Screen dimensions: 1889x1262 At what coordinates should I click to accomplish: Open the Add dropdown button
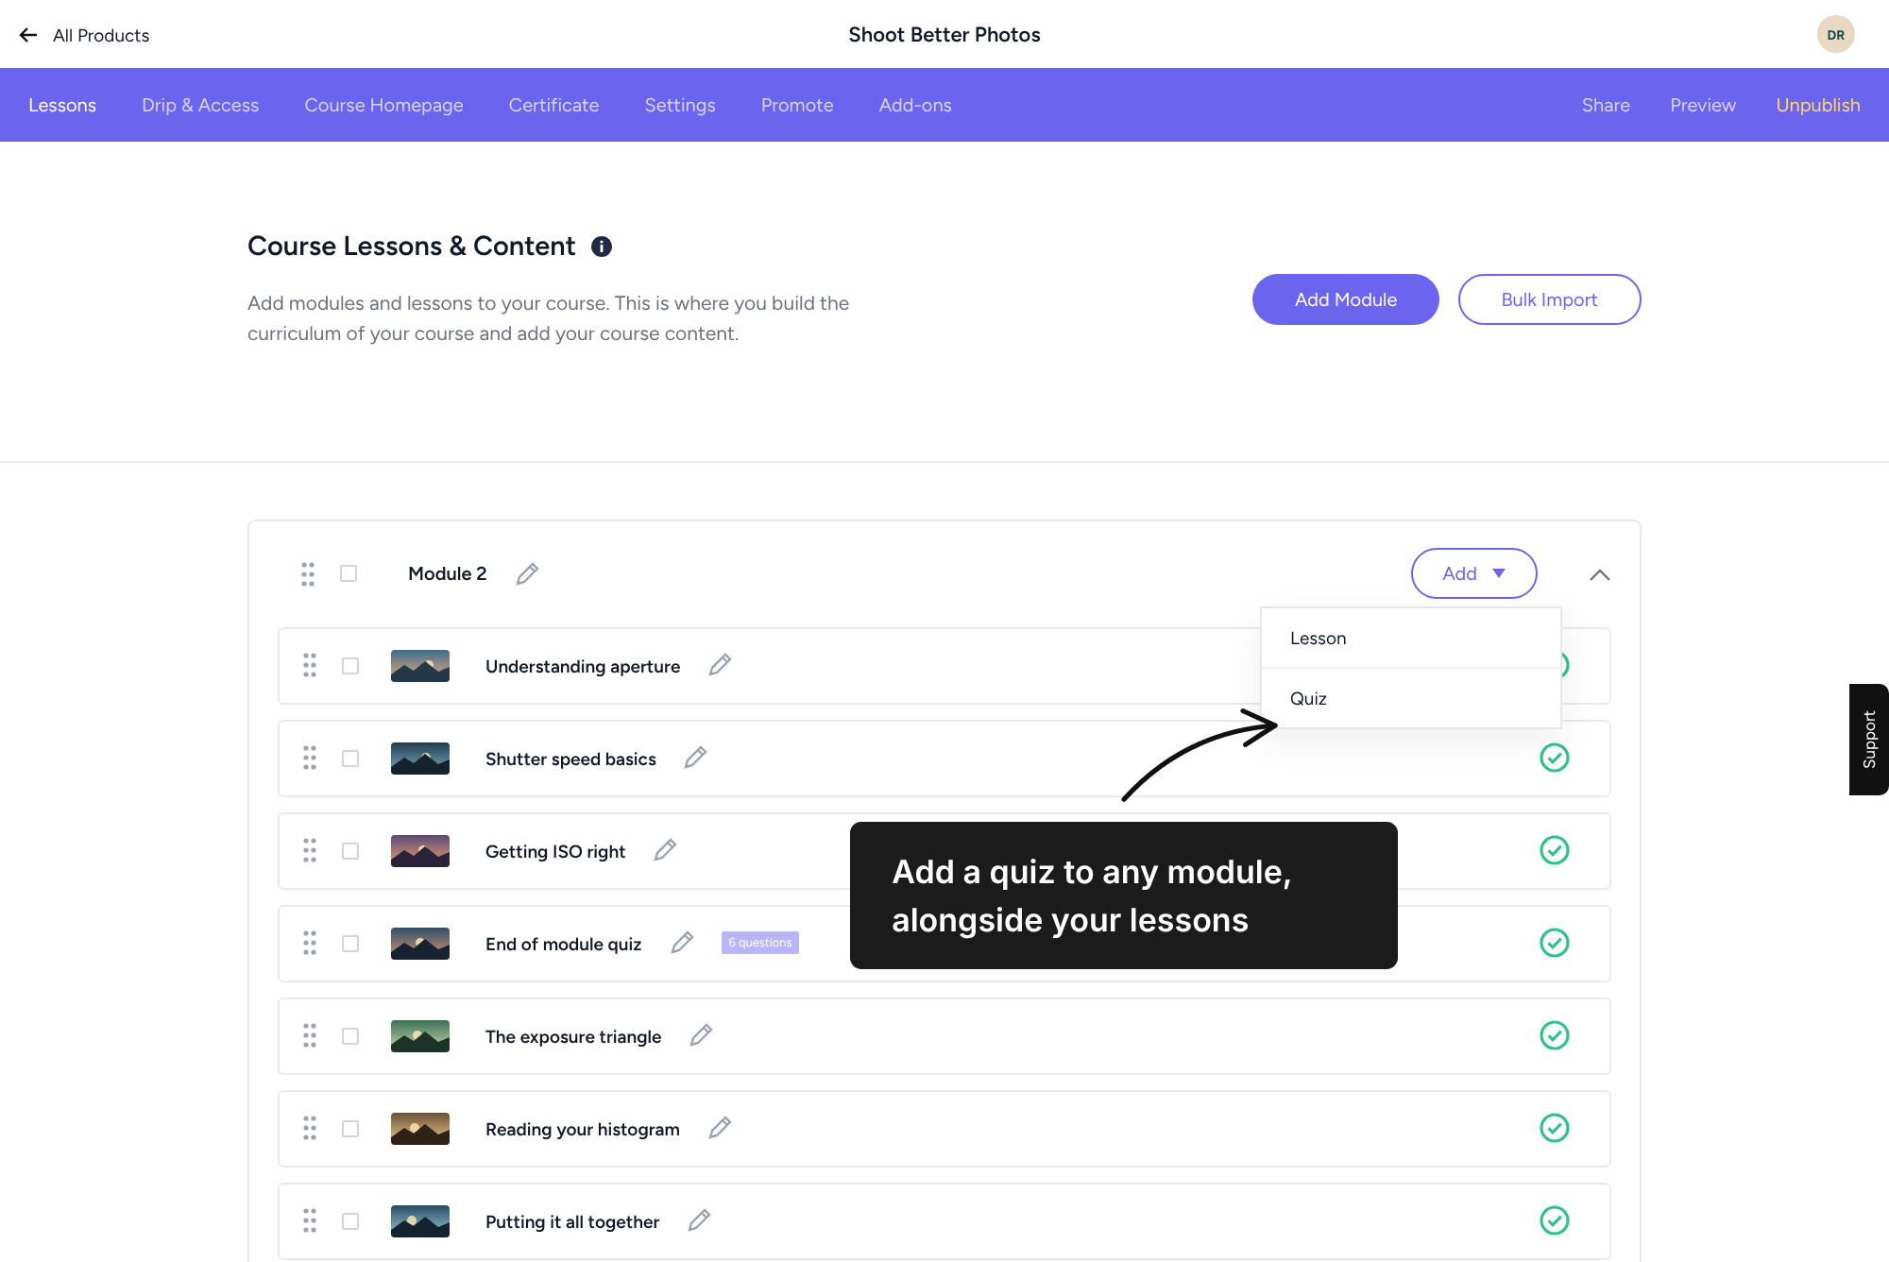point(1473,573)
